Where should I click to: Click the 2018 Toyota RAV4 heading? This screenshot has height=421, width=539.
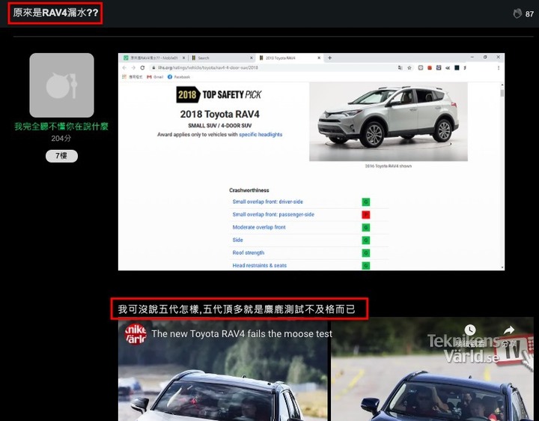click(219, 114)
